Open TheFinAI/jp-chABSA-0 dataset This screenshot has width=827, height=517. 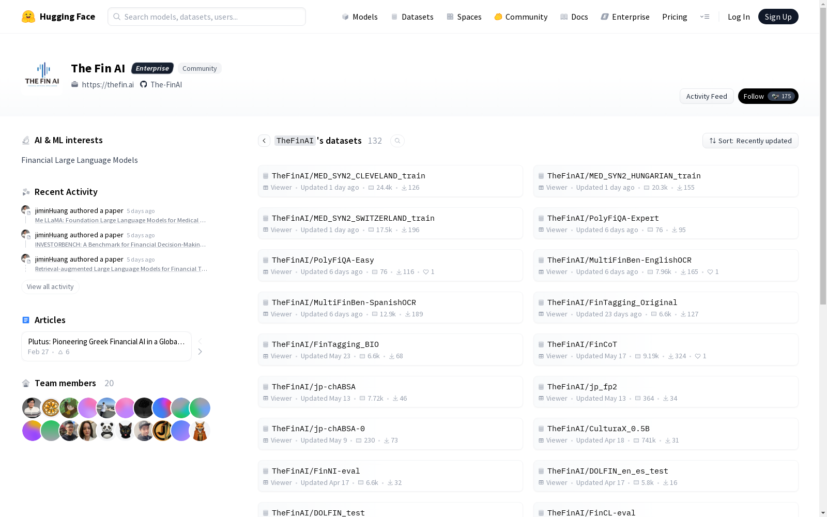pyautogui.click(x=390, y=434)
